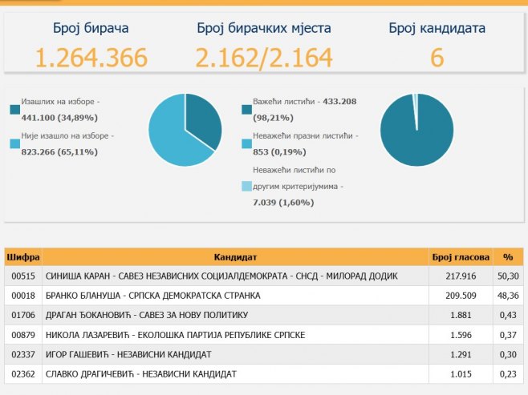The width and height of the screenshot is (528, 395).
Task: Click the large teal slice of the ballots pie chart
Action: pyautogui.click(x=416, y=132)
